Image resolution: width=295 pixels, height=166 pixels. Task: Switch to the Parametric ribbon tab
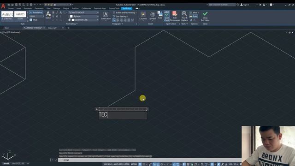pyautogui.click(x=39, y=8)
